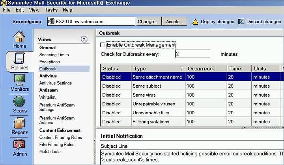Screen dimensions: 284x165
Task: Click the Status column header
Action: (116, 68)
